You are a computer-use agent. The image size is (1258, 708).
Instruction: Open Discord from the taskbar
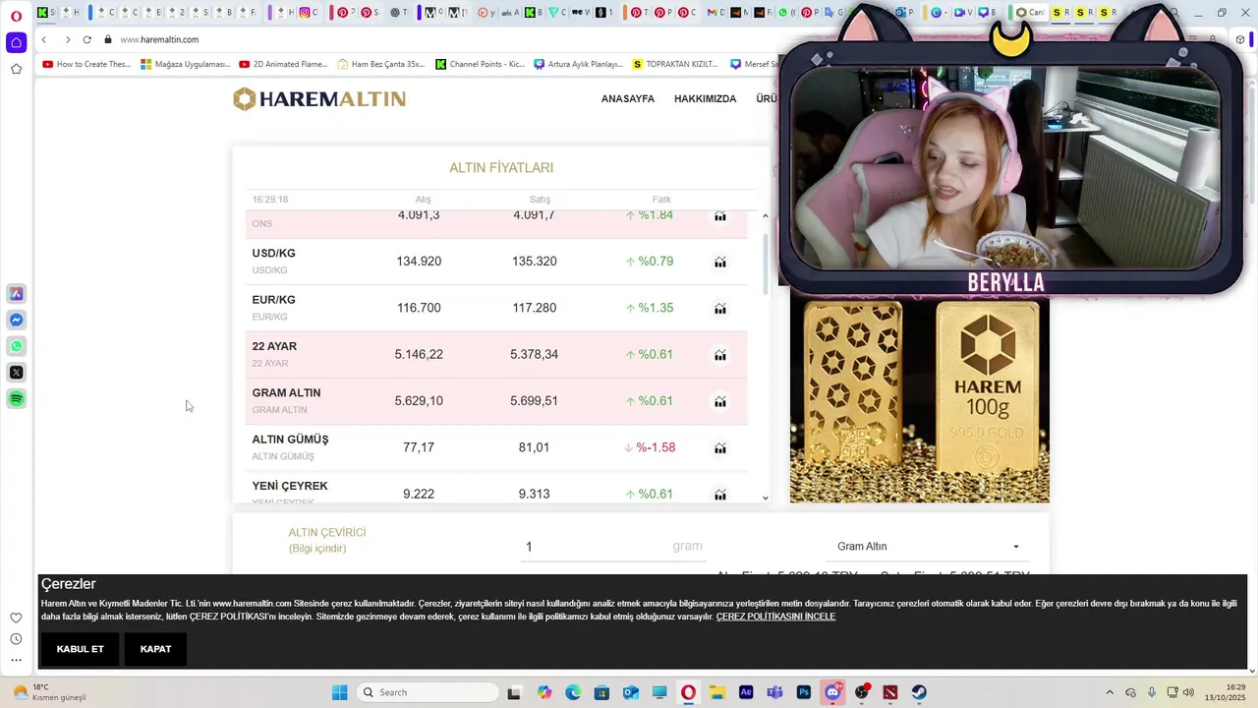tap(832, 692)
